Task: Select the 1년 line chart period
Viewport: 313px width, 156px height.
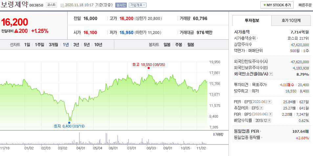Action: click(66, 45)
